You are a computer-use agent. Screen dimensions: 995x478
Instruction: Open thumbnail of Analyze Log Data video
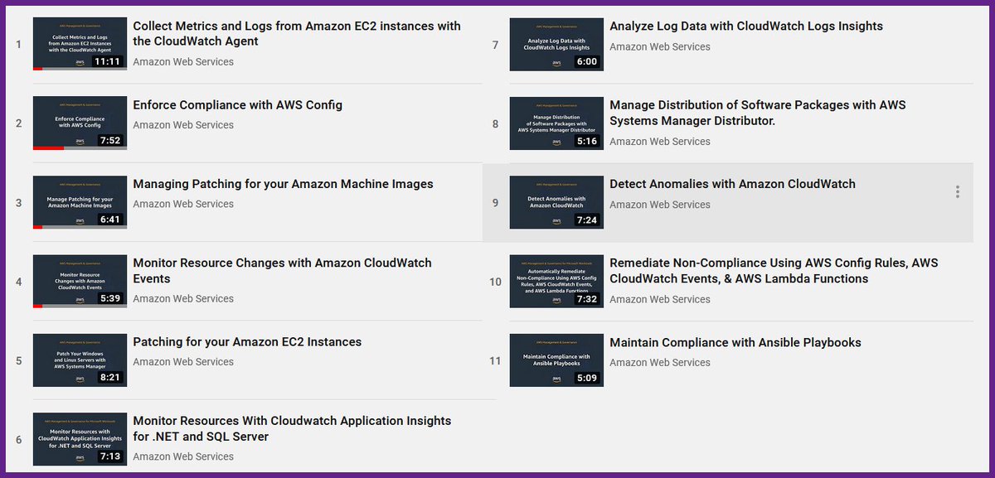(556, 44)
